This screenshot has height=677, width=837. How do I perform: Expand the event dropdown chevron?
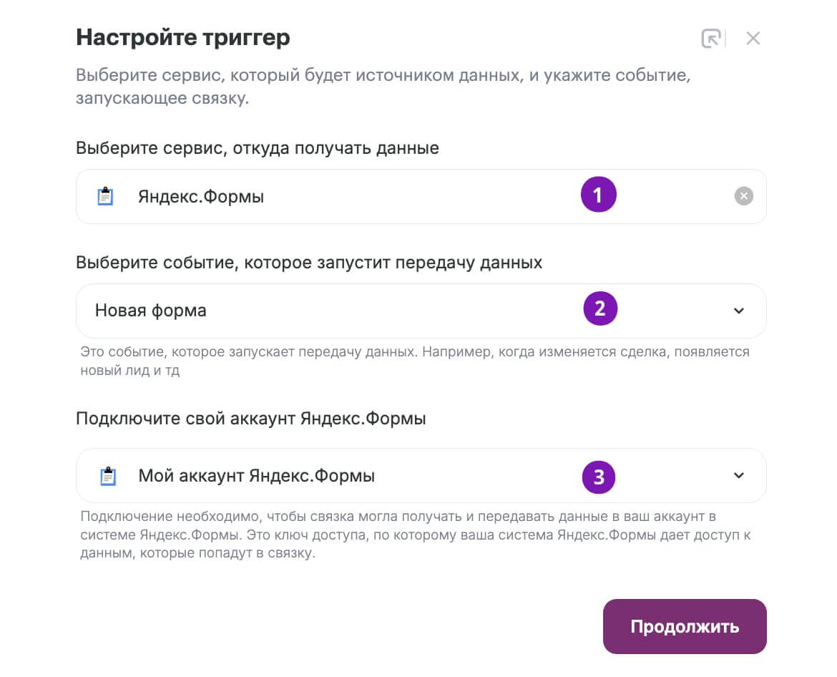[739, 311]
